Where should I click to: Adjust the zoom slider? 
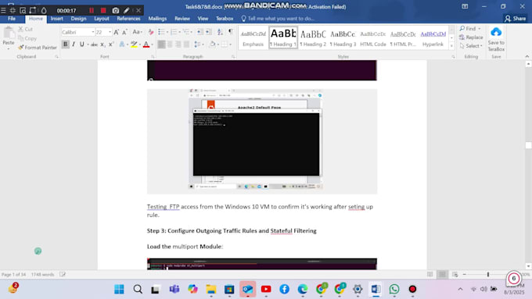pyautogui.click(x=488, y=274)
